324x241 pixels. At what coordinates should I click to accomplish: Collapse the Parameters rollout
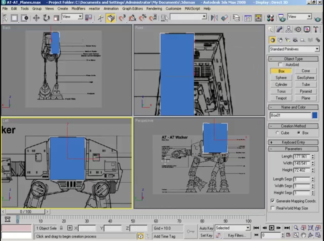(x=293, y=149)
